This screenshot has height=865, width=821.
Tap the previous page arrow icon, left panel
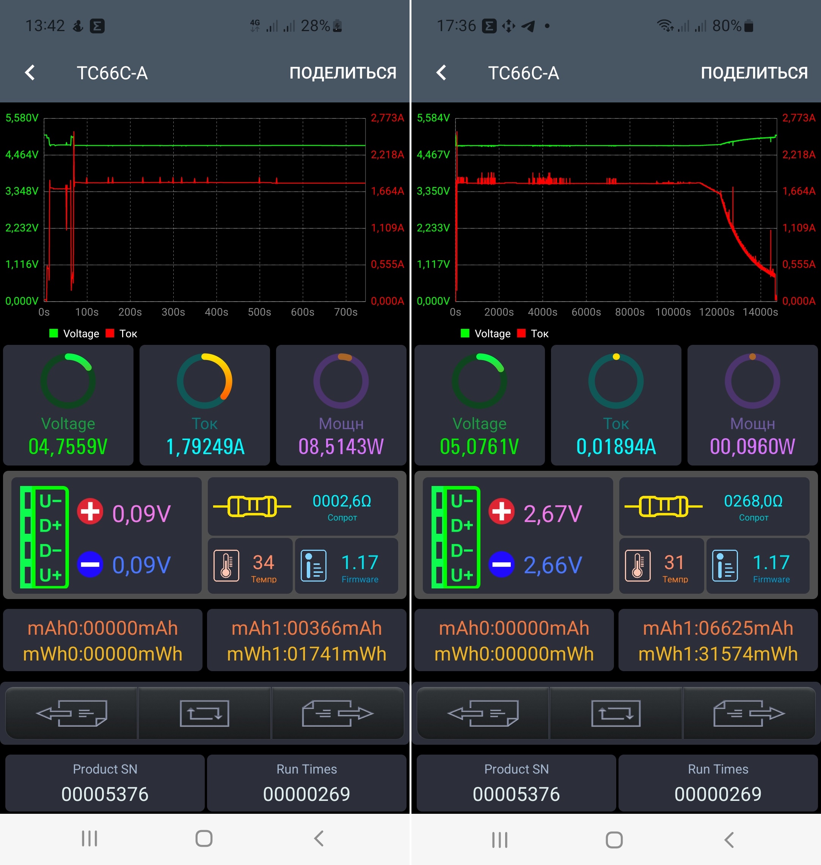pos(71,714)
